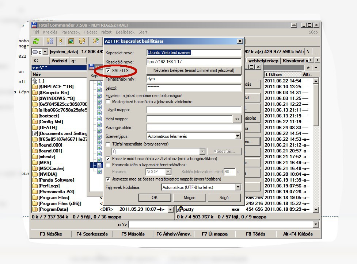The image size is (357, 264).
Task: Click the putty exe file icon
Action: coord(180,209)
